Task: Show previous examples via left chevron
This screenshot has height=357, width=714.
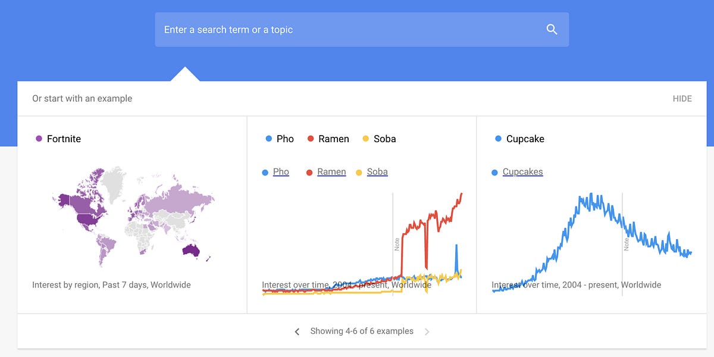Action: [x=297, y=331]
